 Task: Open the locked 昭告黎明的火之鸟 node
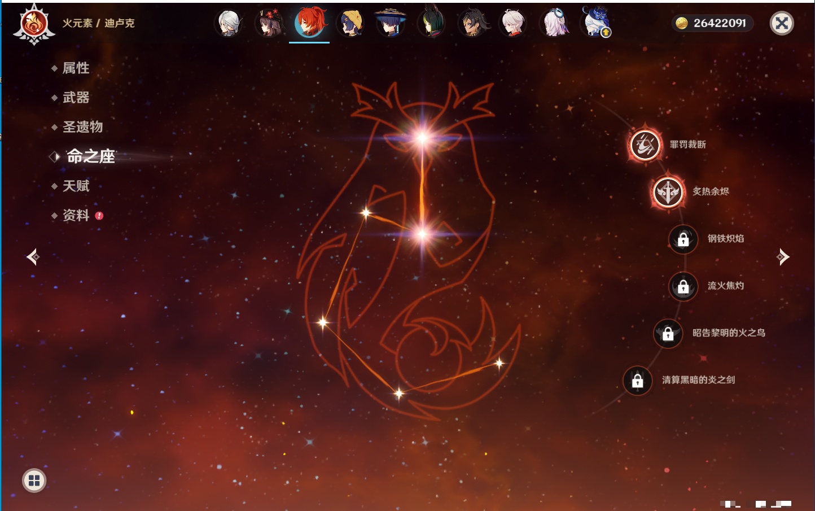point(668,333)
